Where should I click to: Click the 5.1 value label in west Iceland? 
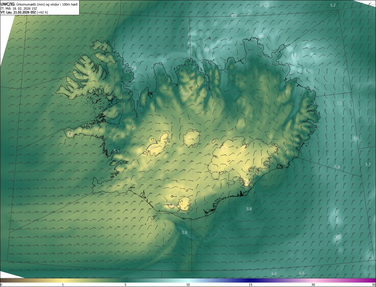(x=116, y=151)
